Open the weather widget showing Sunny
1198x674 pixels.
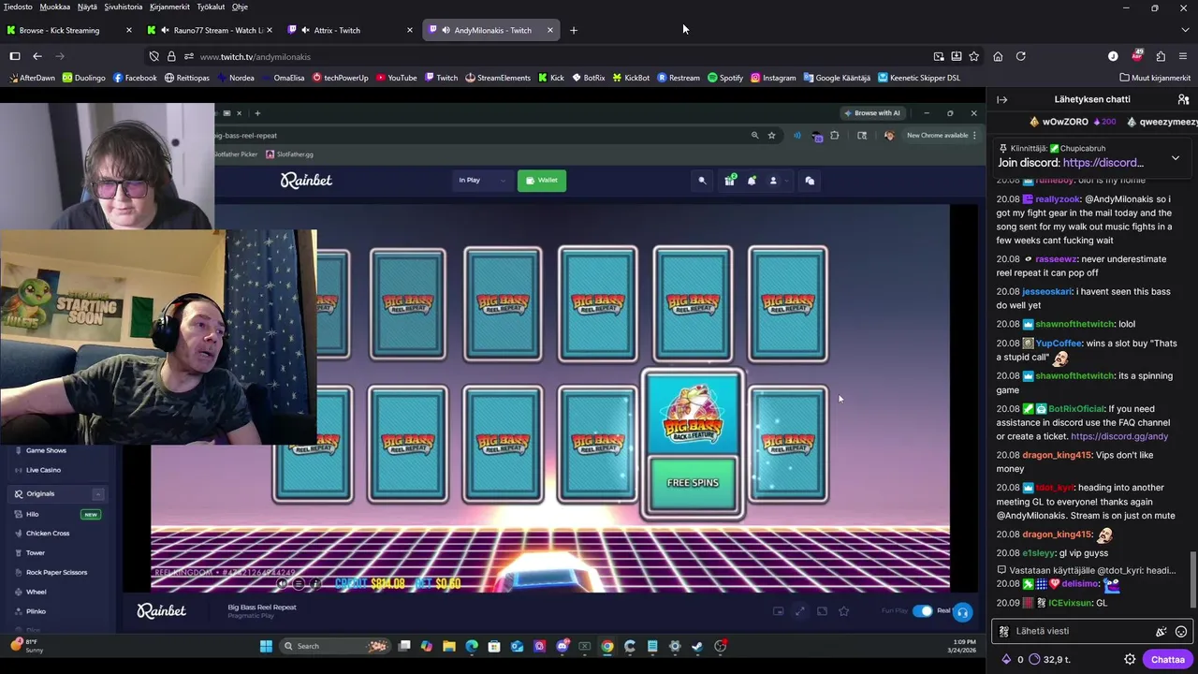(x=26, y=645)
